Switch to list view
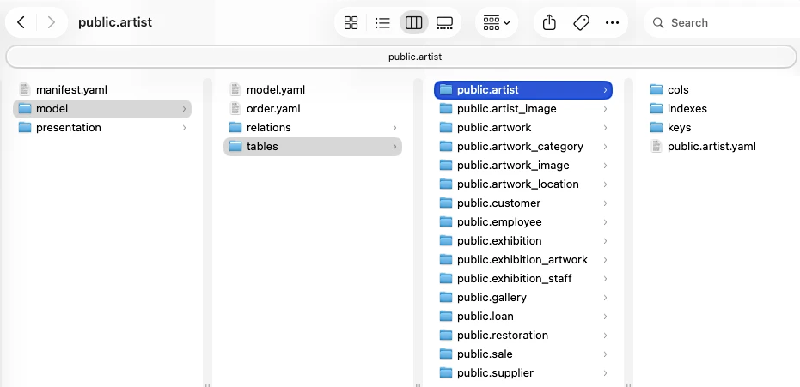Viewport: 800px width, 387px height. coord(382,22)
